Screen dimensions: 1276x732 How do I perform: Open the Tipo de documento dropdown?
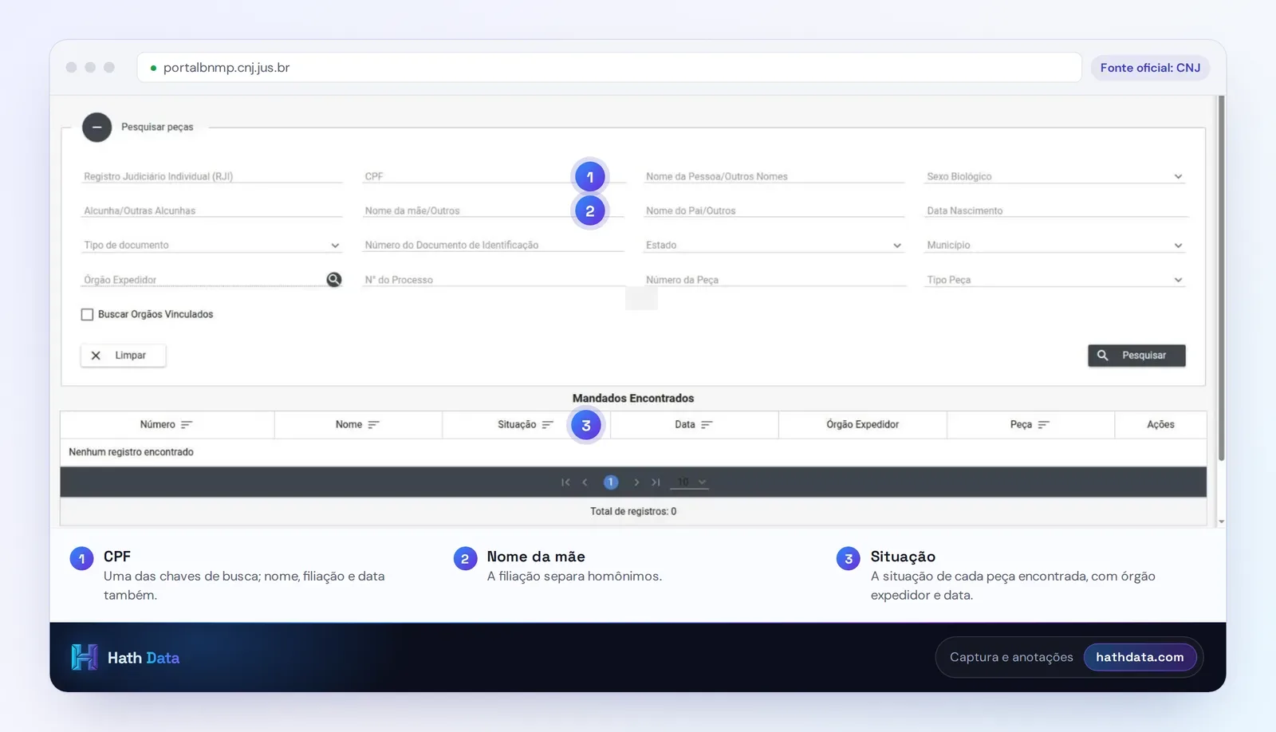point(212,245)
